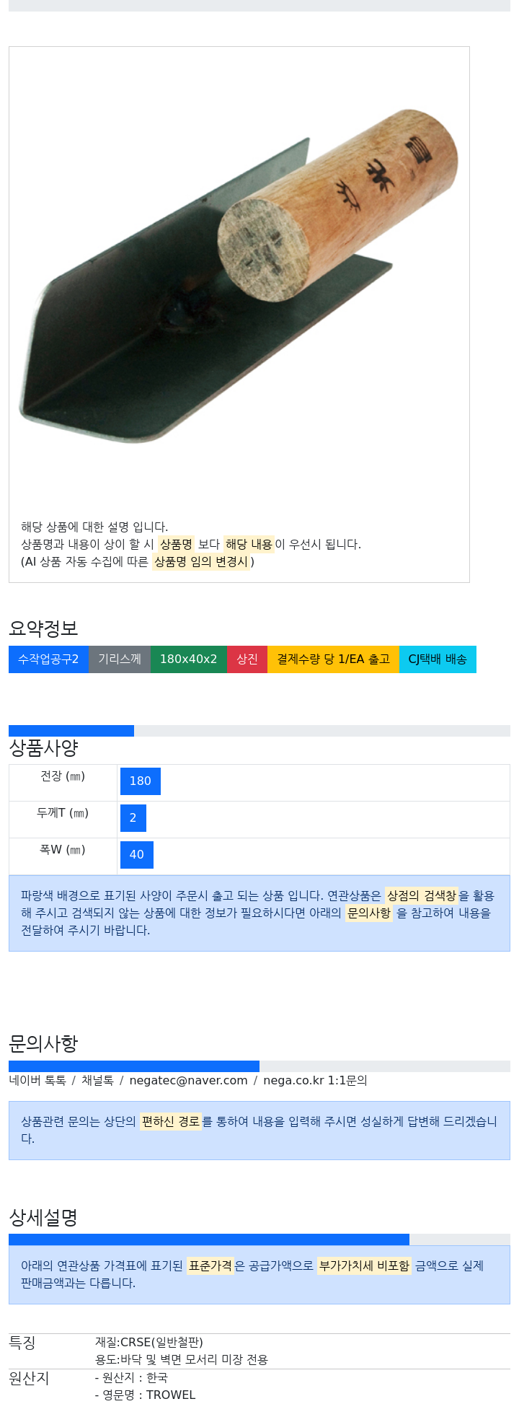The width and height of the screenshot is (519, 1404).
Task: Click the 상품사양 progress bar
Action: [259, 731]
